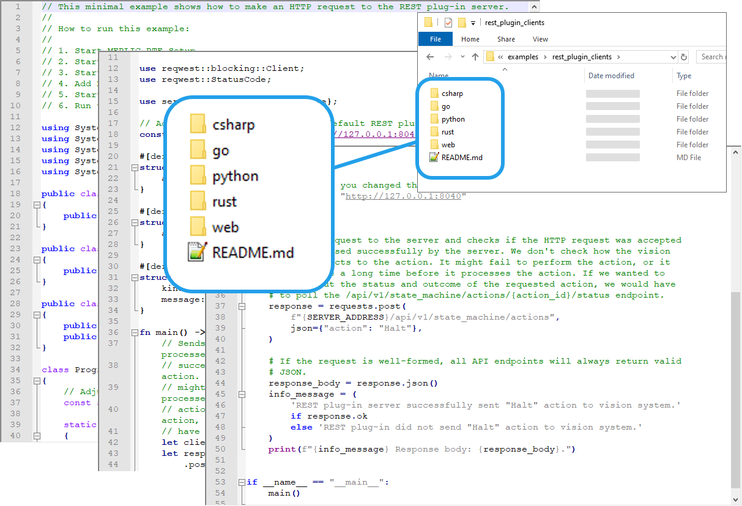Click the Explorer Search input box

click(713, 57)
